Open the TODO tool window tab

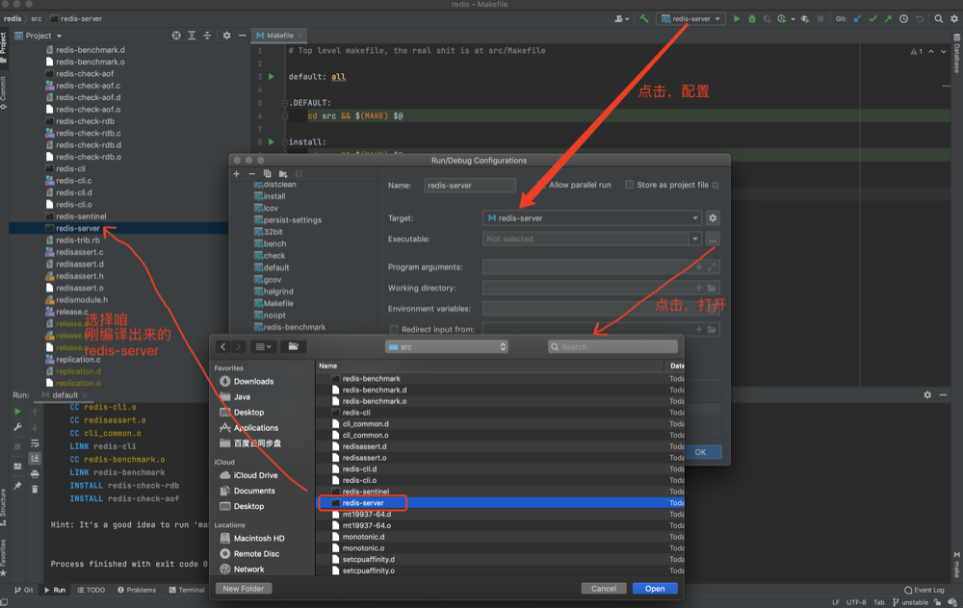91,590
